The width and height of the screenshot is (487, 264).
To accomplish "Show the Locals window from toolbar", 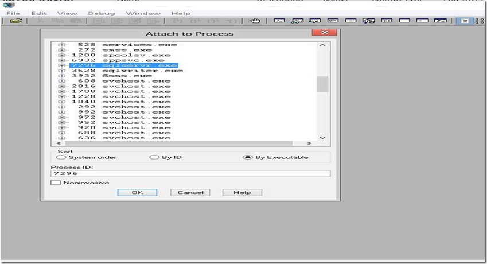I will click(315, 21).
